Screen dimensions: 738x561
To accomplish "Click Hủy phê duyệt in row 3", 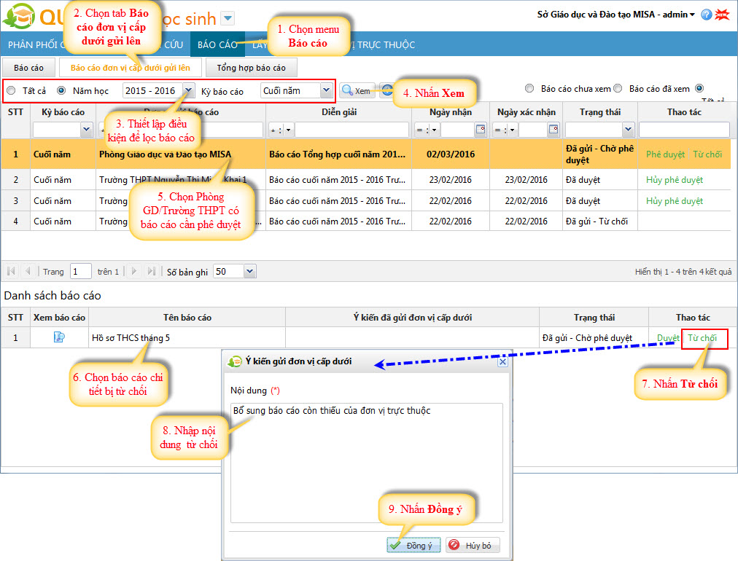I will pos(674,201).
